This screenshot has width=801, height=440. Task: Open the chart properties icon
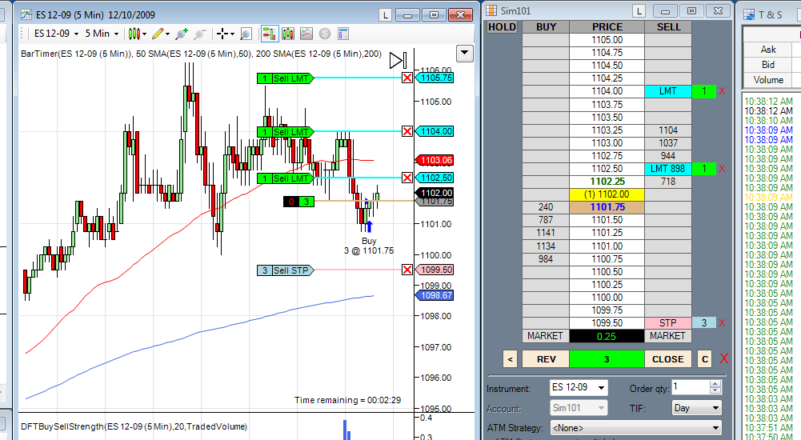(343, 34)
